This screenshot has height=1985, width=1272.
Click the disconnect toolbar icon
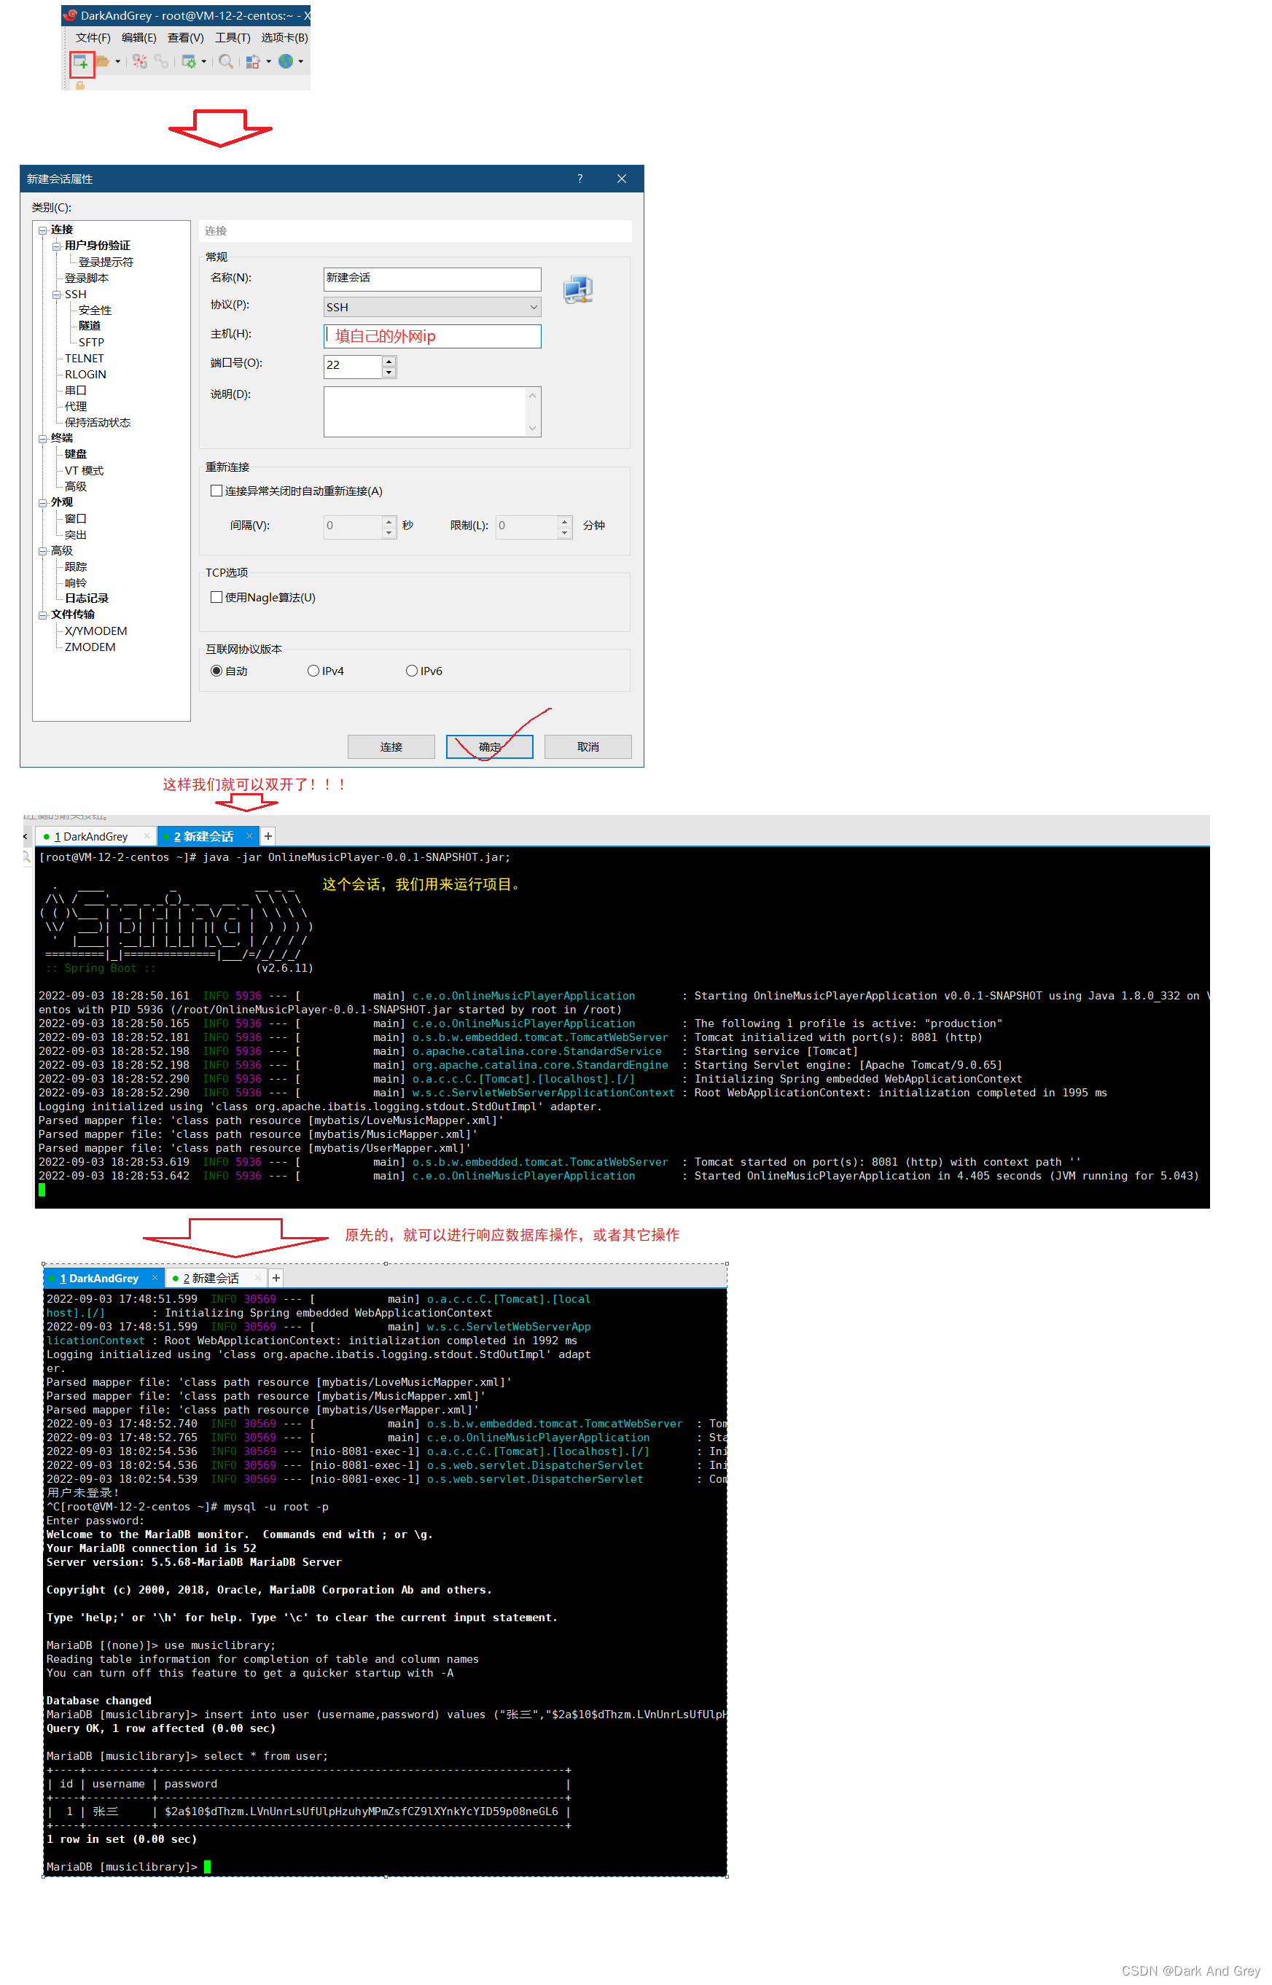(x=139, y=62)
